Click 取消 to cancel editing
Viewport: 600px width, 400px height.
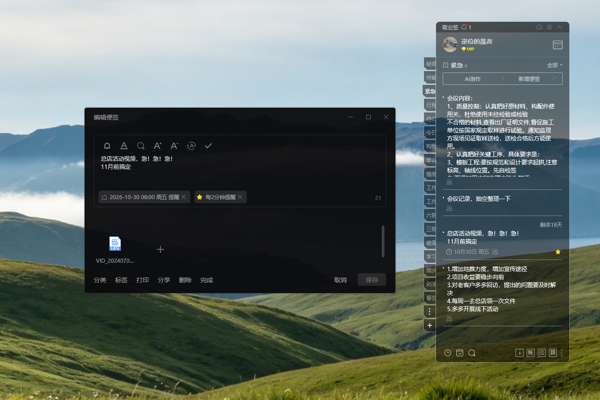pyautogui.click(x=340, y=280)
